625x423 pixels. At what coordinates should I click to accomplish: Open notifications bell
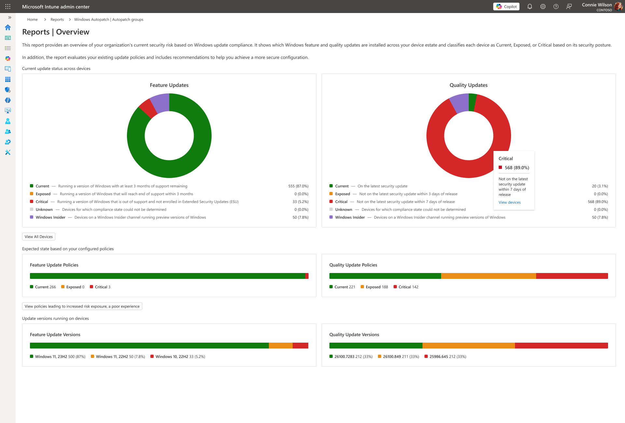pyautogui.click(x=530, y=7)
